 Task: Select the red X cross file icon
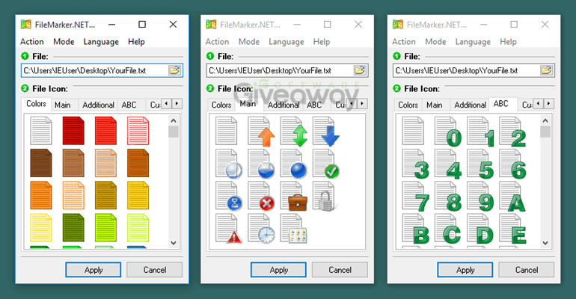tap(261, 196)
